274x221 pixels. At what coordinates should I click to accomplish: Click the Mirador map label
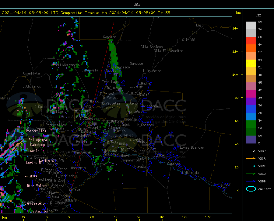(x=140, y=167)
